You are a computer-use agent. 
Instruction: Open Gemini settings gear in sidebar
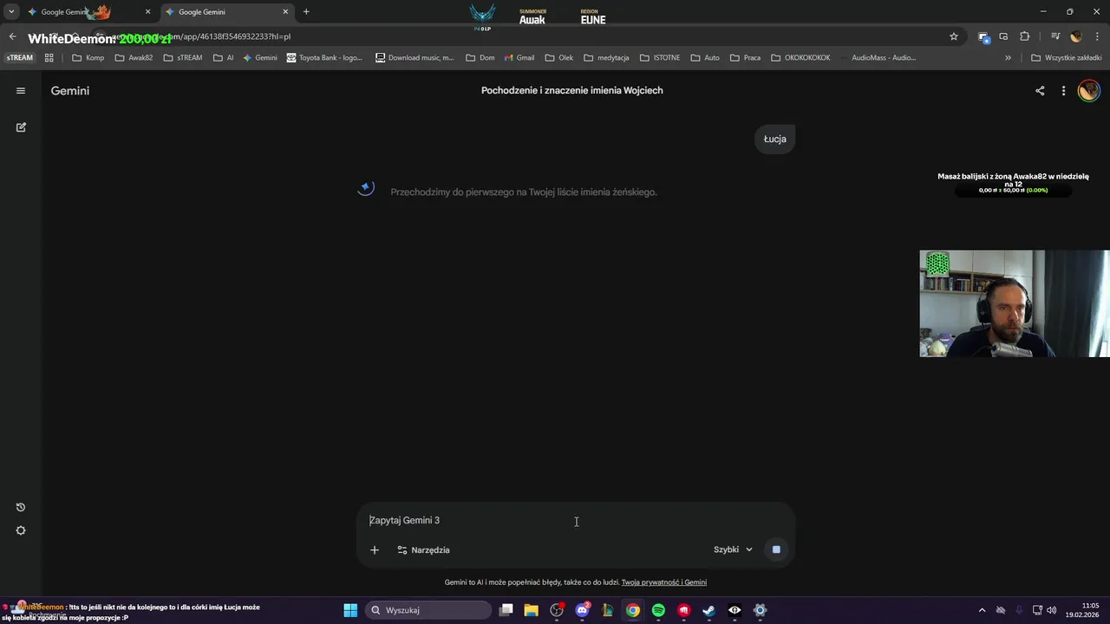point(21,530)
